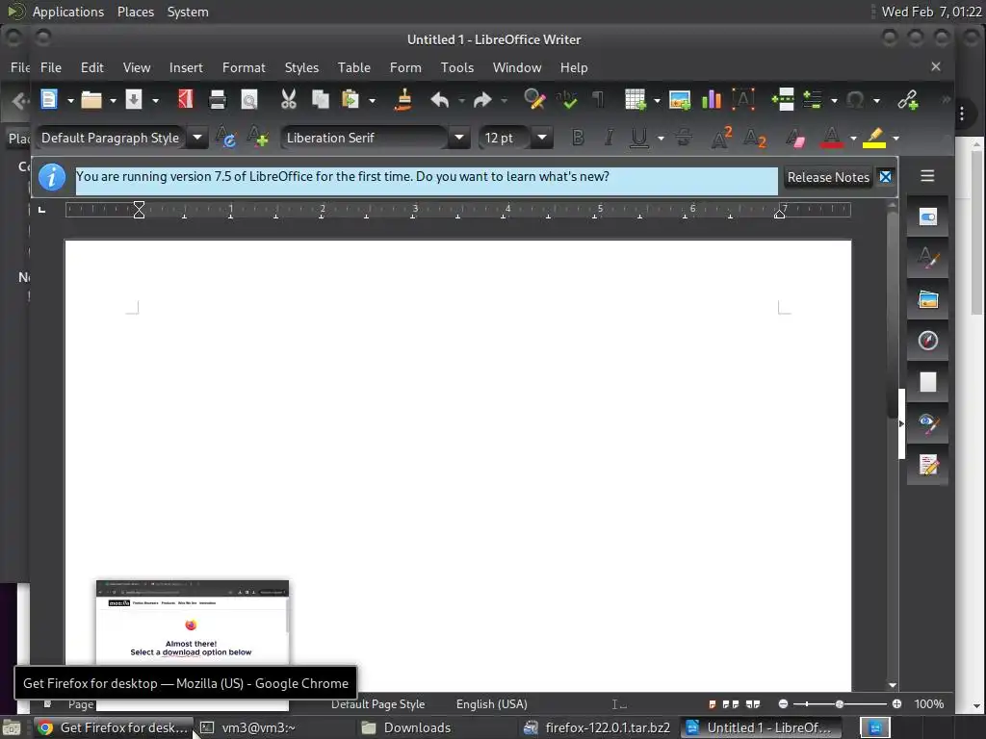986x739 pixels.
Task: Click the zoom slider handle
Action: click(840, 704)
